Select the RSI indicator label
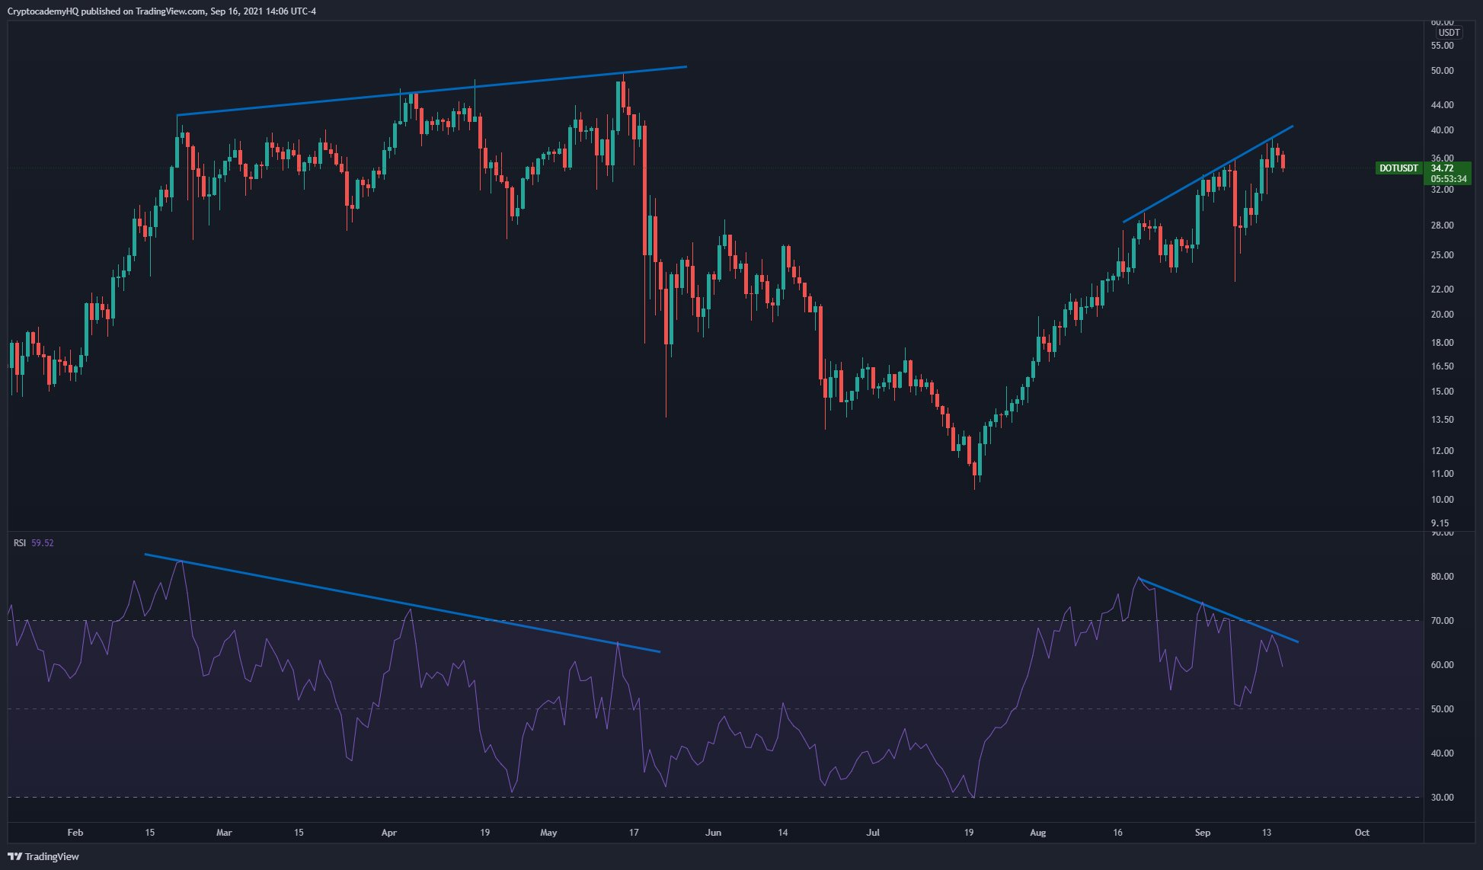The width and height of the screenshot is (1483, 870). click(20, 543)
